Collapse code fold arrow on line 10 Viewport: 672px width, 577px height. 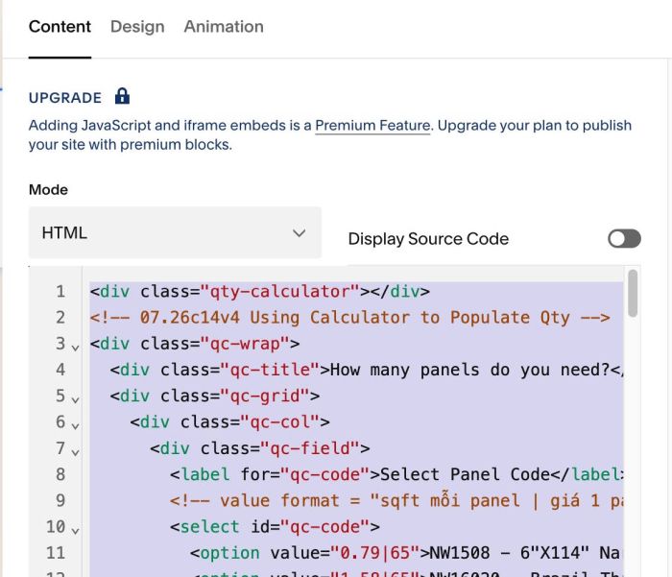tap(75, 531)
